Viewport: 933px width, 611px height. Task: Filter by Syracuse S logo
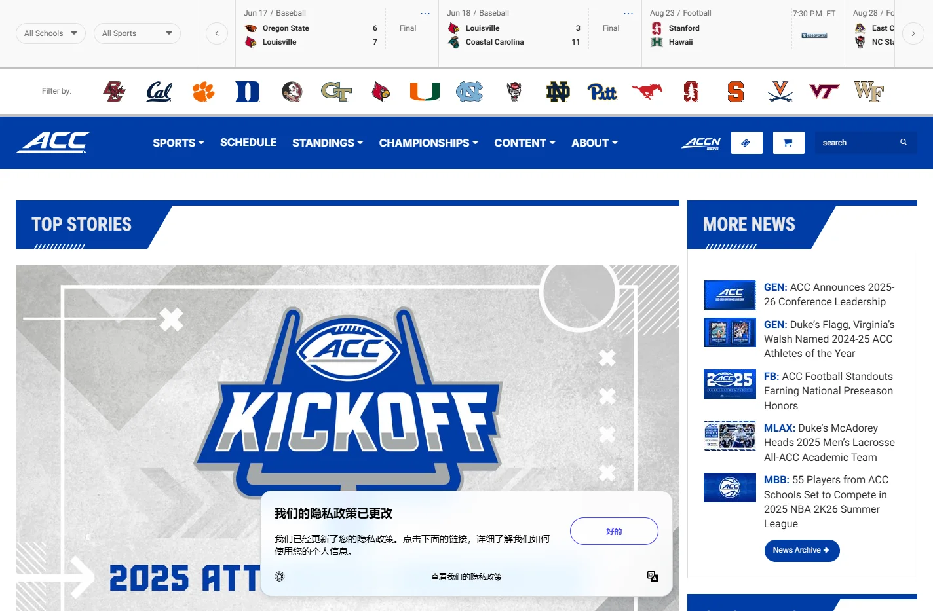point(736,92)
